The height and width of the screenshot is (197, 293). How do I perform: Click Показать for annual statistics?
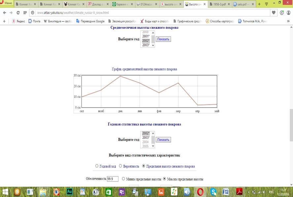coord(163,140)
